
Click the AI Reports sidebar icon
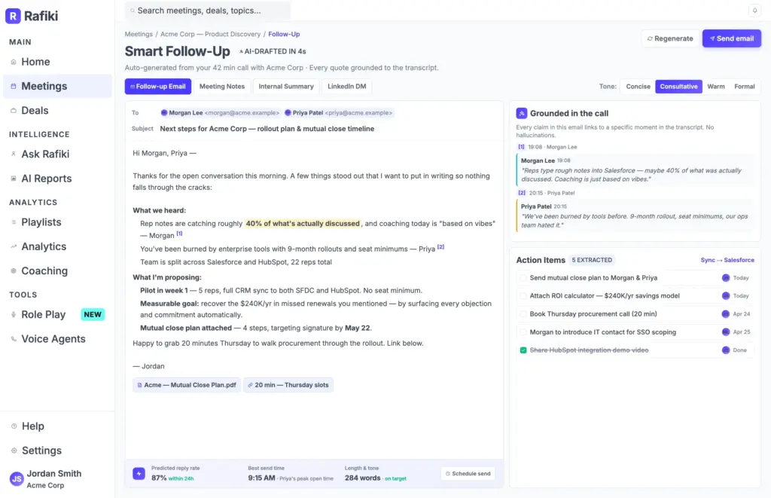[x=14, y=179]
